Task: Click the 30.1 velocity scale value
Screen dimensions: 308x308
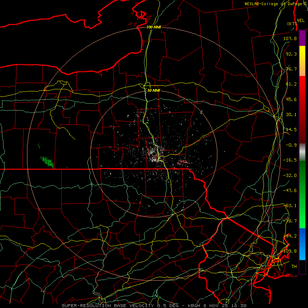Action: [x=291, y=115]
